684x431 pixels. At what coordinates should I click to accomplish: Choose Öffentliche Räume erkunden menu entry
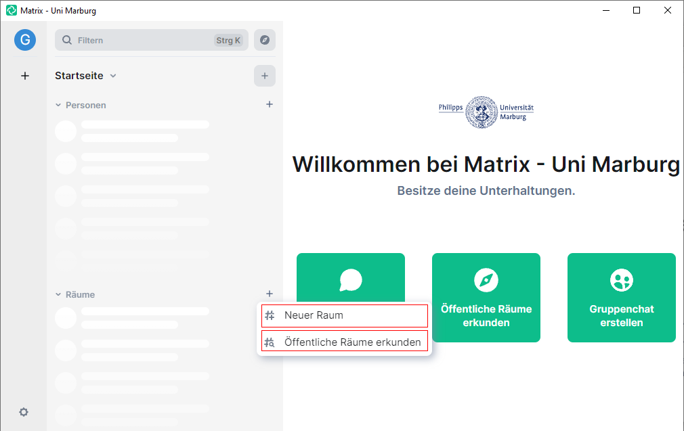[345, 341]
